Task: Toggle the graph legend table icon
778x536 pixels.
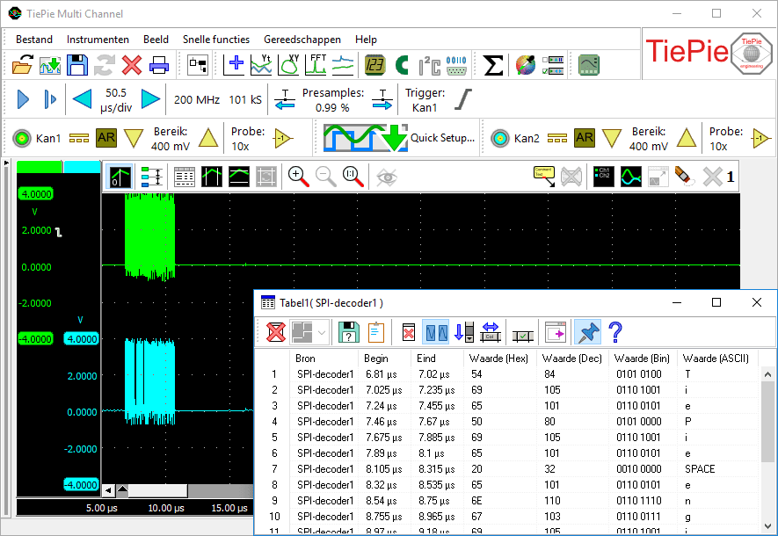Action: pos(184,177)
